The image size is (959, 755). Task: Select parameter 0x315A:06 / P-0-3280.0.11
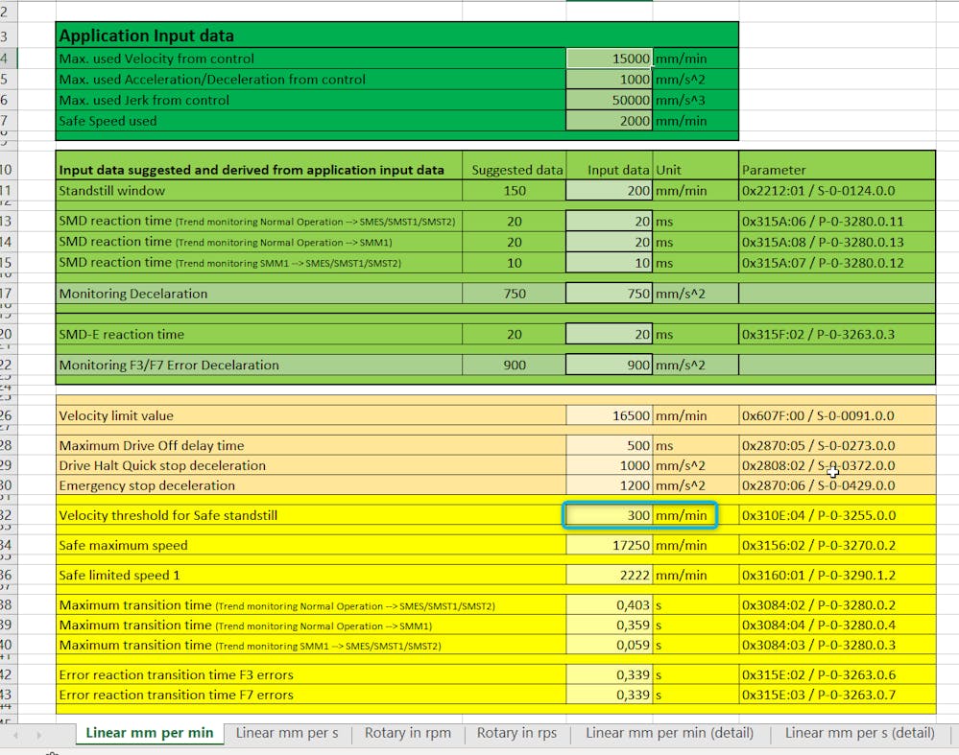(x=837, y=222)
